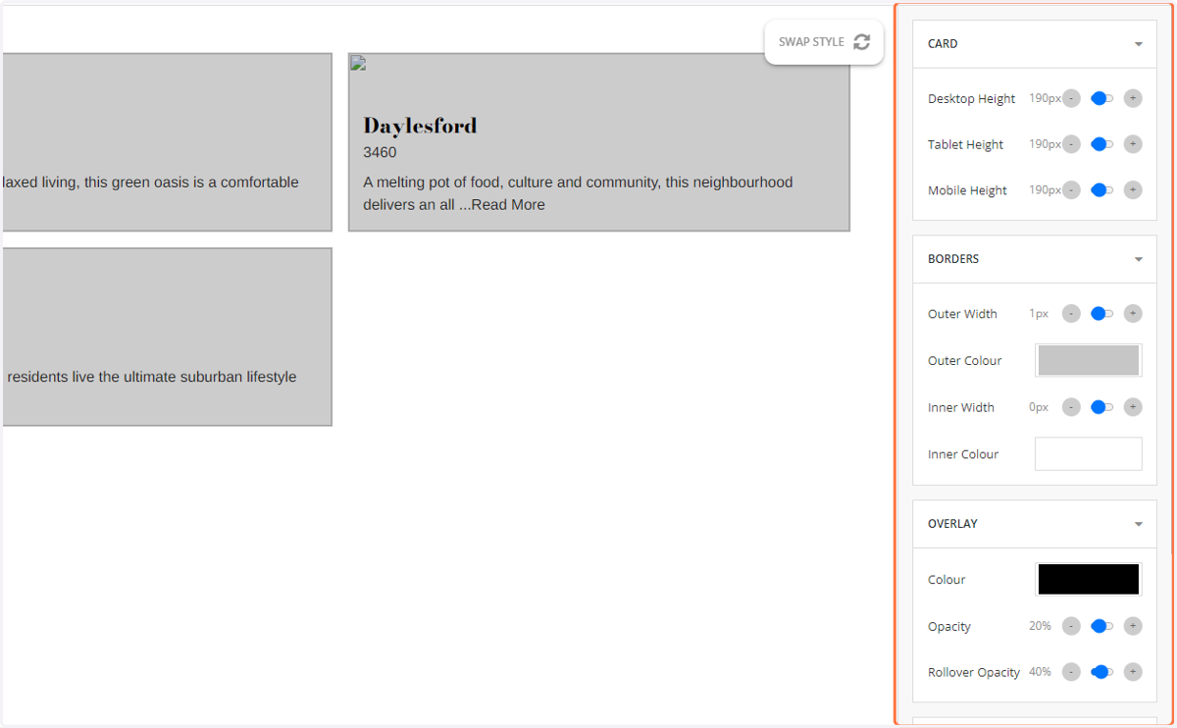Viewport: 1177px width, 728px height.
Task: Increase Outer Width with plus button
Action: click(1133, 314)
